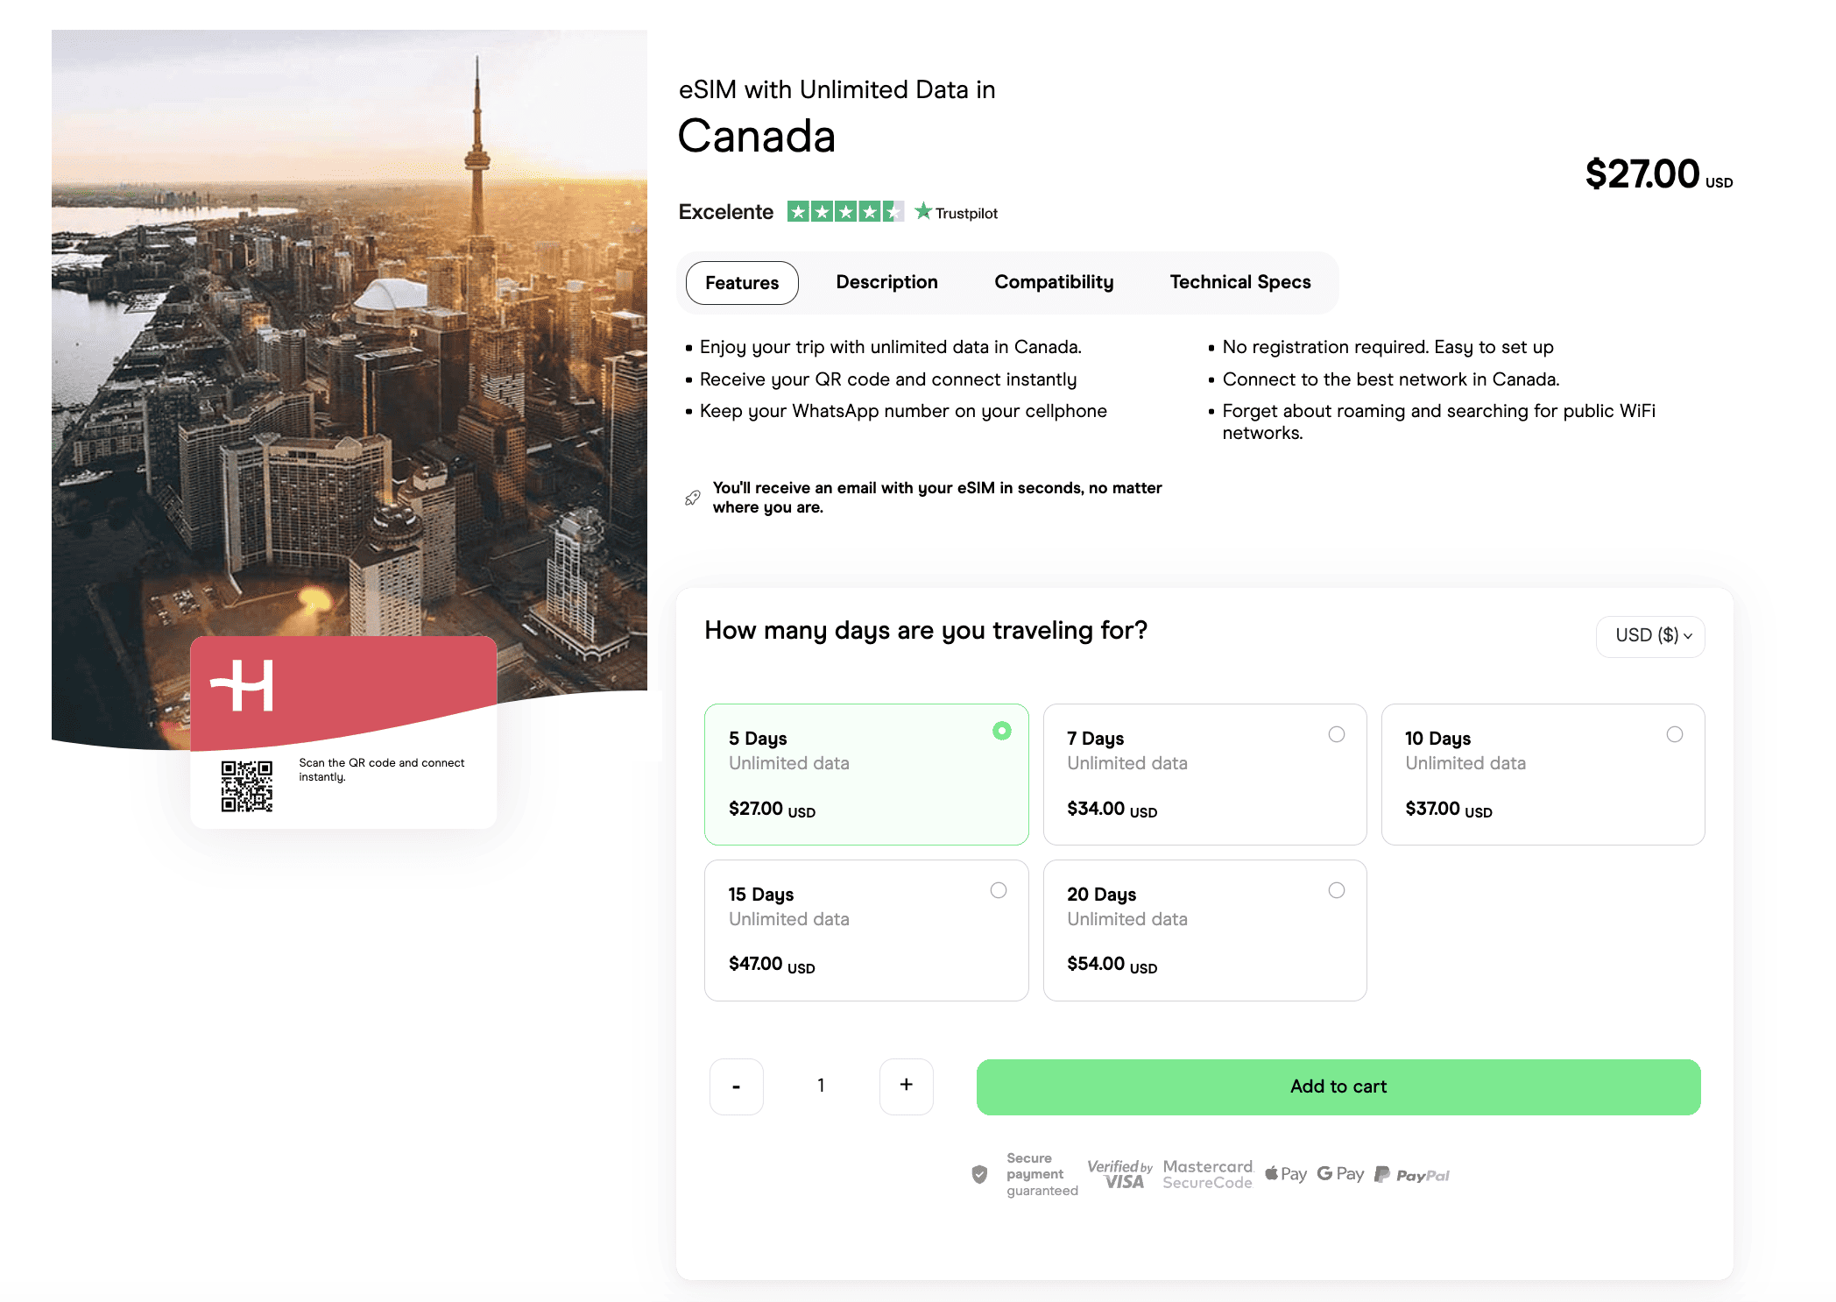Click the Mastercard SecureCode logo
Screen dimensions: 1836x1302
1207,1174
